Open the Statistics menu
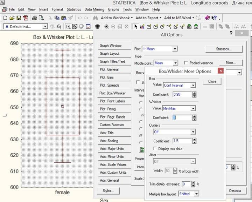The width and height of the screenshot is (252, 202). tap(74, 9)
